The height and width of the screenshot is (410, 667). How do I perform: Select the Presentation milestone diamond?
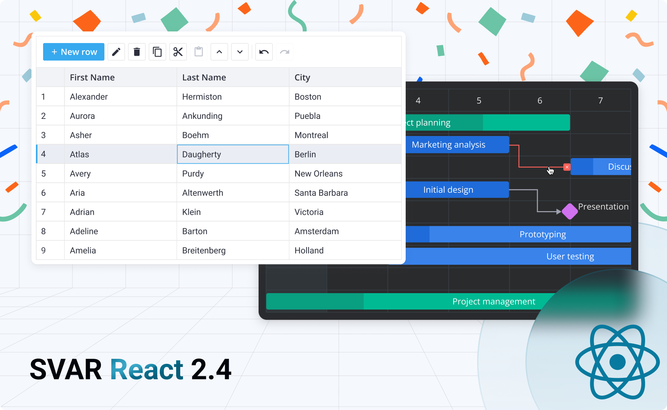click(x=570, y=211)
